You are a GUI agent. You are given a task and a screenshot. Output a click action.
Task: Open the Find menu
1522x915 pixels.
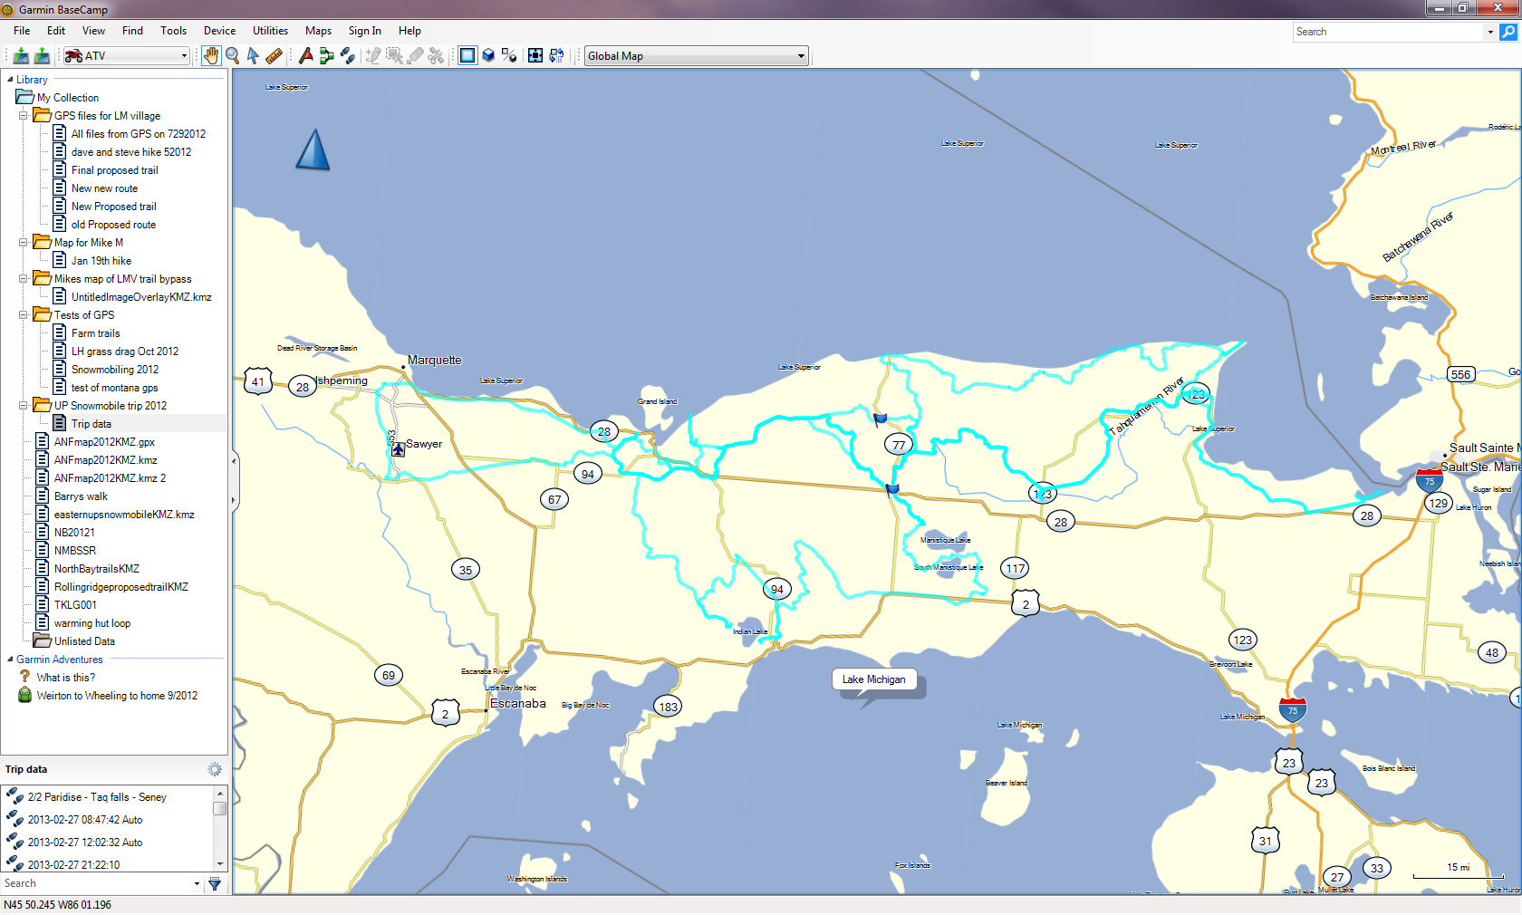pos(132,31)
